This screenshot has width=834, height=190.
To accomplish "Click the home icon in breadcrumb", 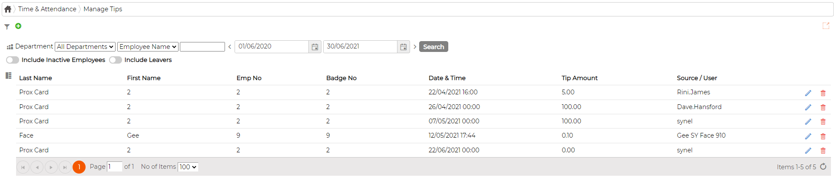I will coord(8,9).
